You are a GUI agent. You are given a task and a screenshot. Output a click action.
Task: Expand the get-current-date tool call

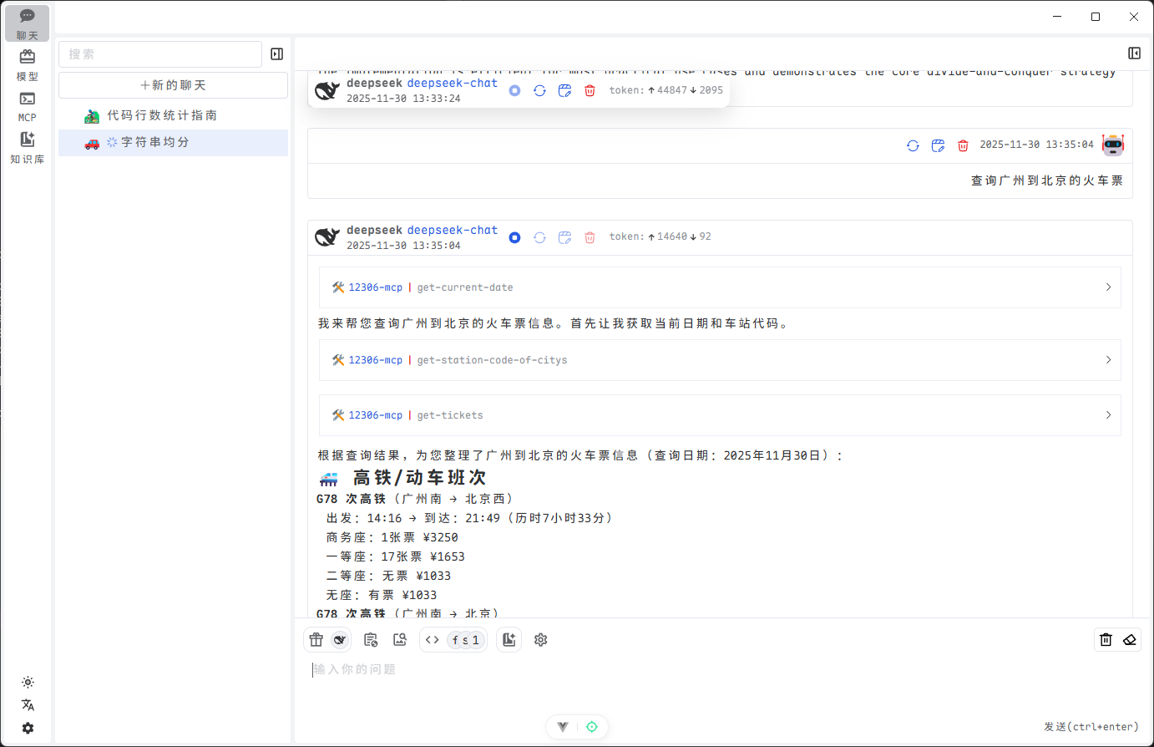(x=720, y=287)
